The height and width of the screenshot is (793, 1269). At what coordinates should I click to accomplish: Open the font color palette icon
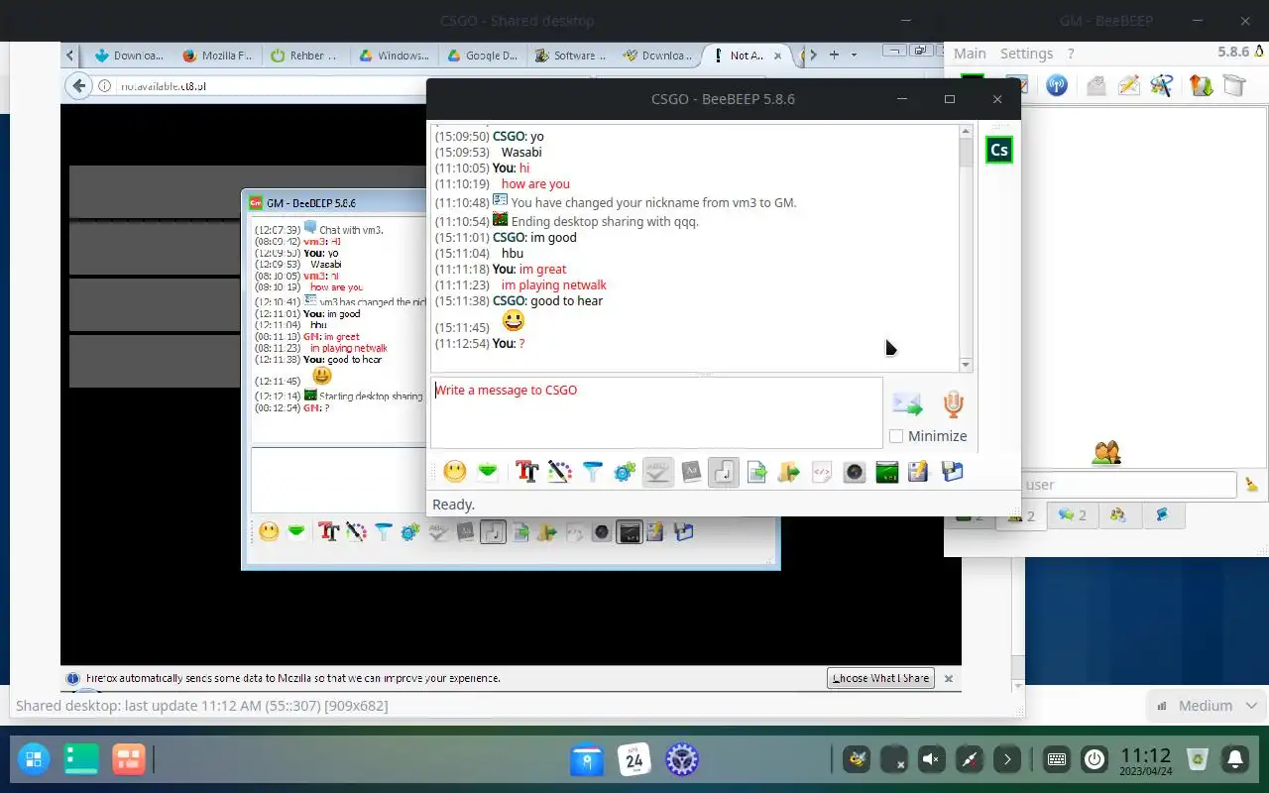point(559,472)
